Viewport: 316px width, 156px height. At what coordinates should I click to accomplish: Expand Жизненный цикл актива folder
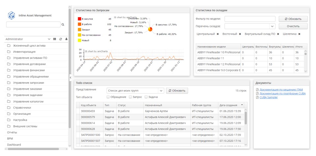click(36, 46)
